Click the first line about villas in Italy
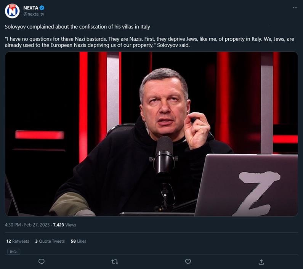303x269 pixels. (77, 27)
